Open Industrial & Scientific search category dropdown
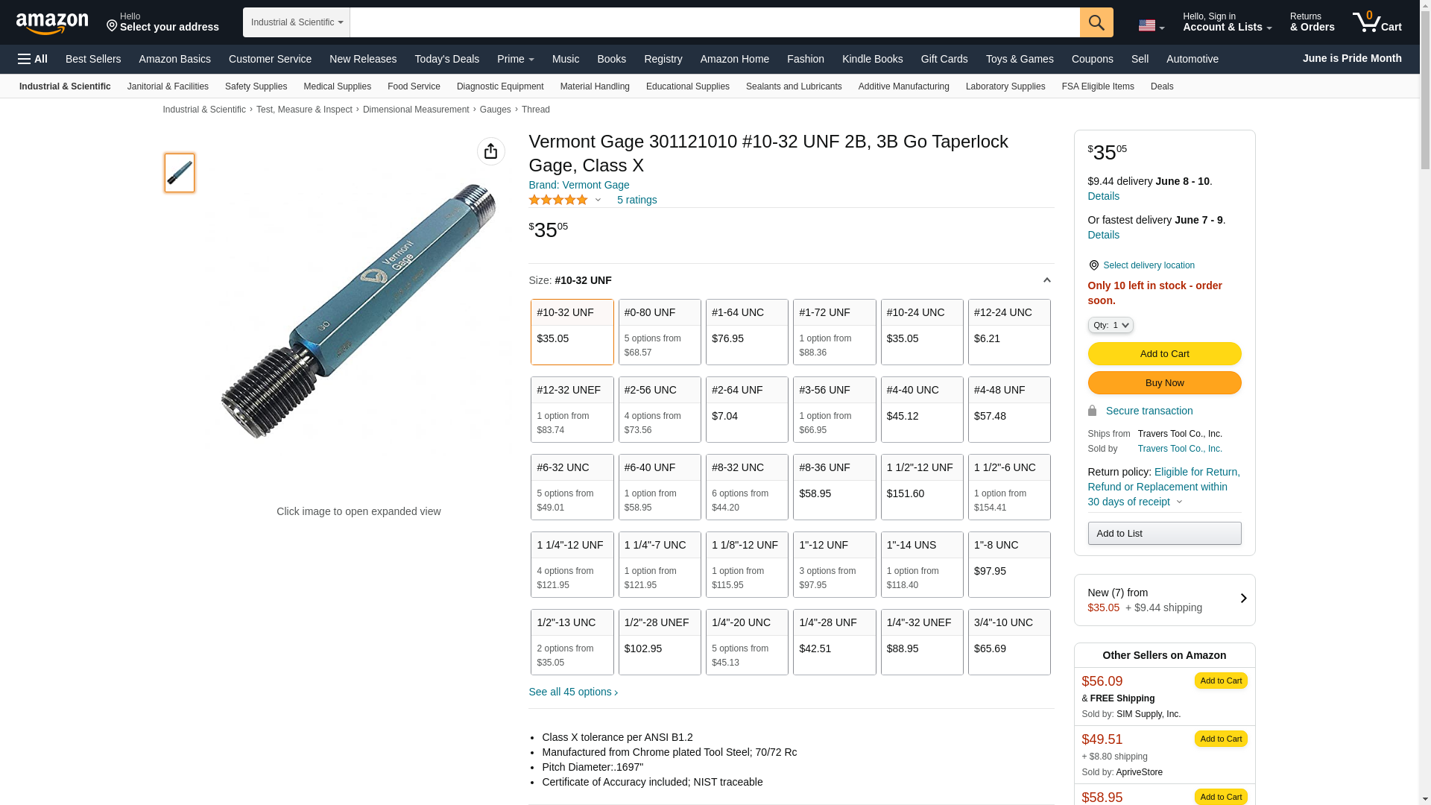The image size is (1431, 805). [297, 22]
